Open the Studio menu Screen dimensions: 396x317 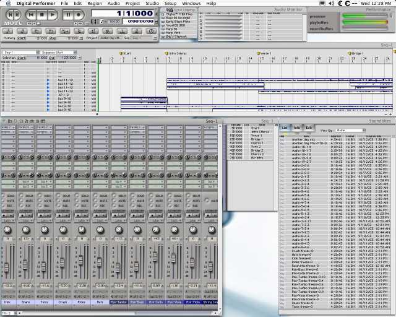click(152, 3)
